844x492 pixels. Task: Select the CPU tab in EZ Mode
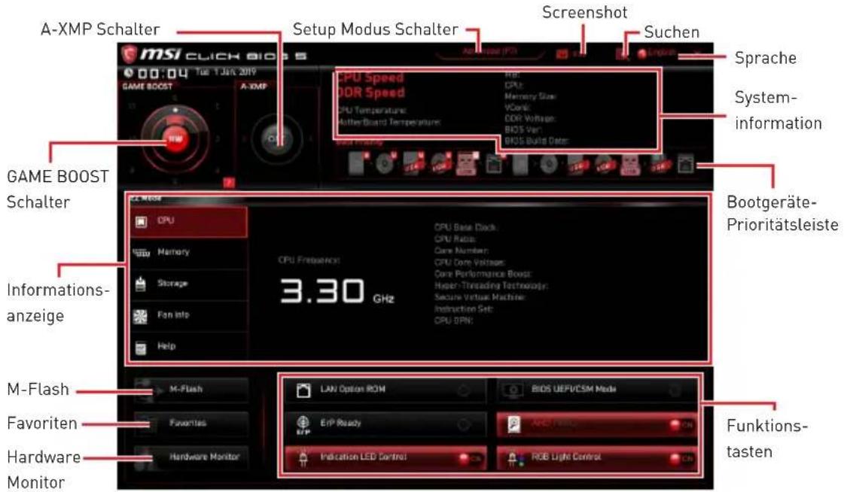pos(189,221)
